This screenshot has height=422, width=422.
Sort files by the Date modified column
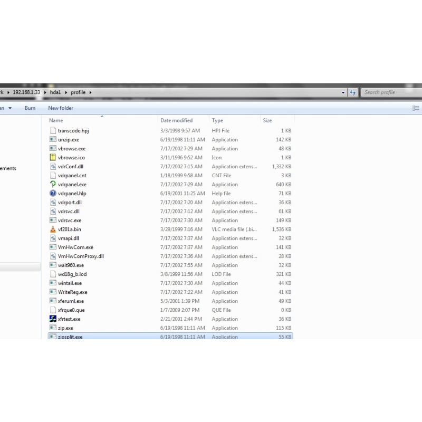coord(176,121)
